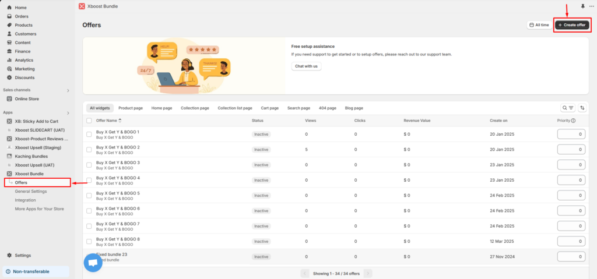Tick the Buy X Get Y & BOGO 4 checkbox
597x279 pixels.
coord(89,180)
